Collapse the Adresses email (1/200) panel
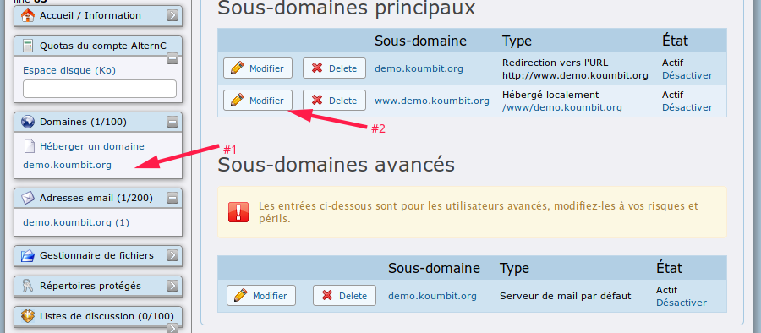Viewport: 761px width, 333px height. click(x=172, y=198)
